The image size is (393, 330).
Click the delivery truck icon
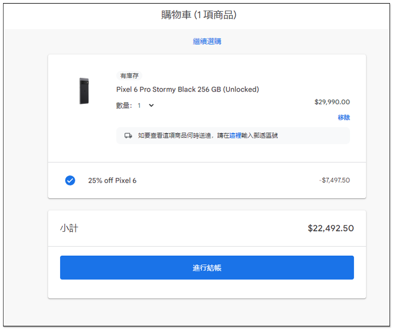(128, 136)
